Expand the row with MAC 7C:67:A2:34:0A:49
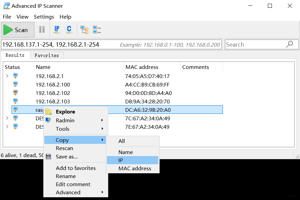The height and width of the screenshot is (200, 300). tap(7, 118)
